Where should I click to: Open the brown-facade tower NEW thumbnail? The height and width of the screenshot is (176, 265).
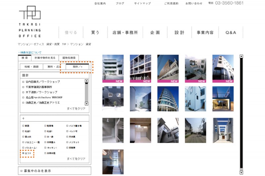(168, 69)
